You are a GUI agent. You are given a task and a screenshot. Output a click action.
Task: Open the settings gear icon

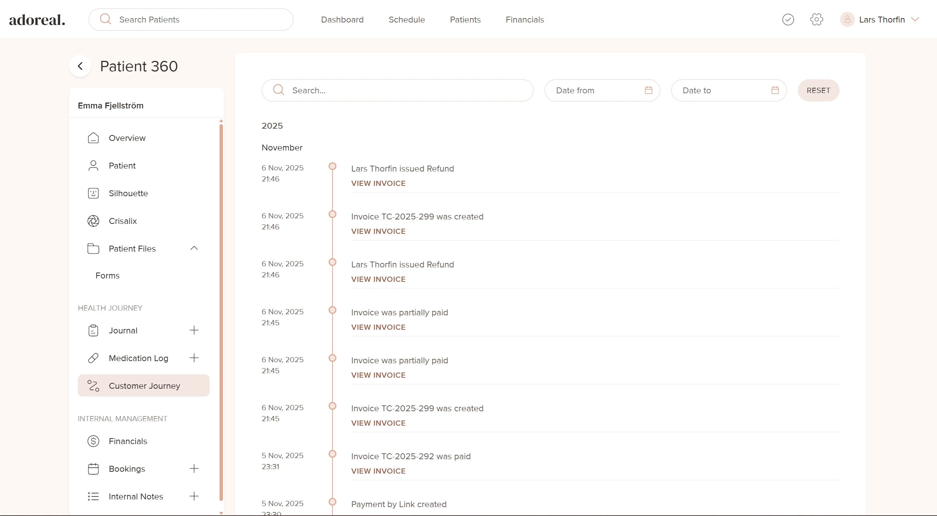(816, 20)
